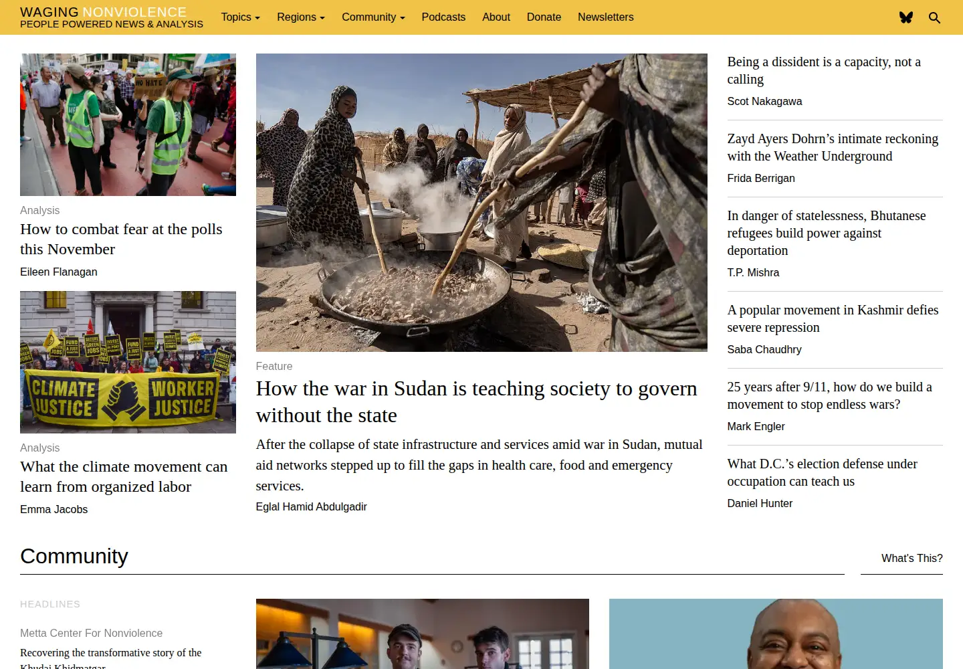Click the Feature category label
This screenshot has height=669, width=963.
point(274,366)
